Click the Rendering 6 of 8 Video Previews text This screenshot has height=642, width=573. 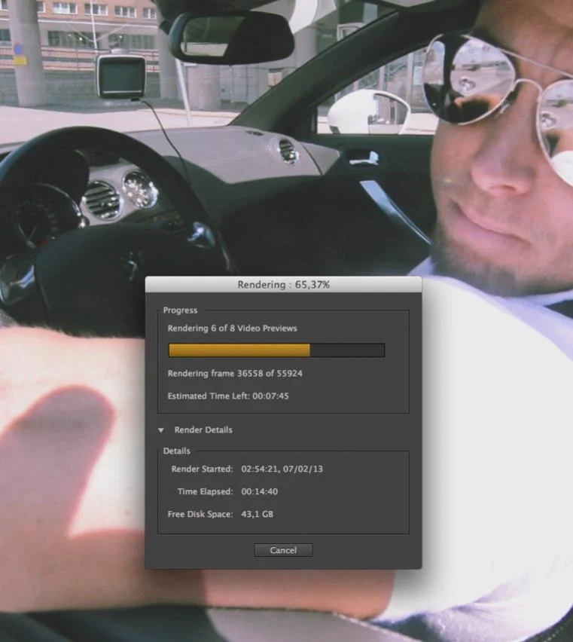(232, 329)
